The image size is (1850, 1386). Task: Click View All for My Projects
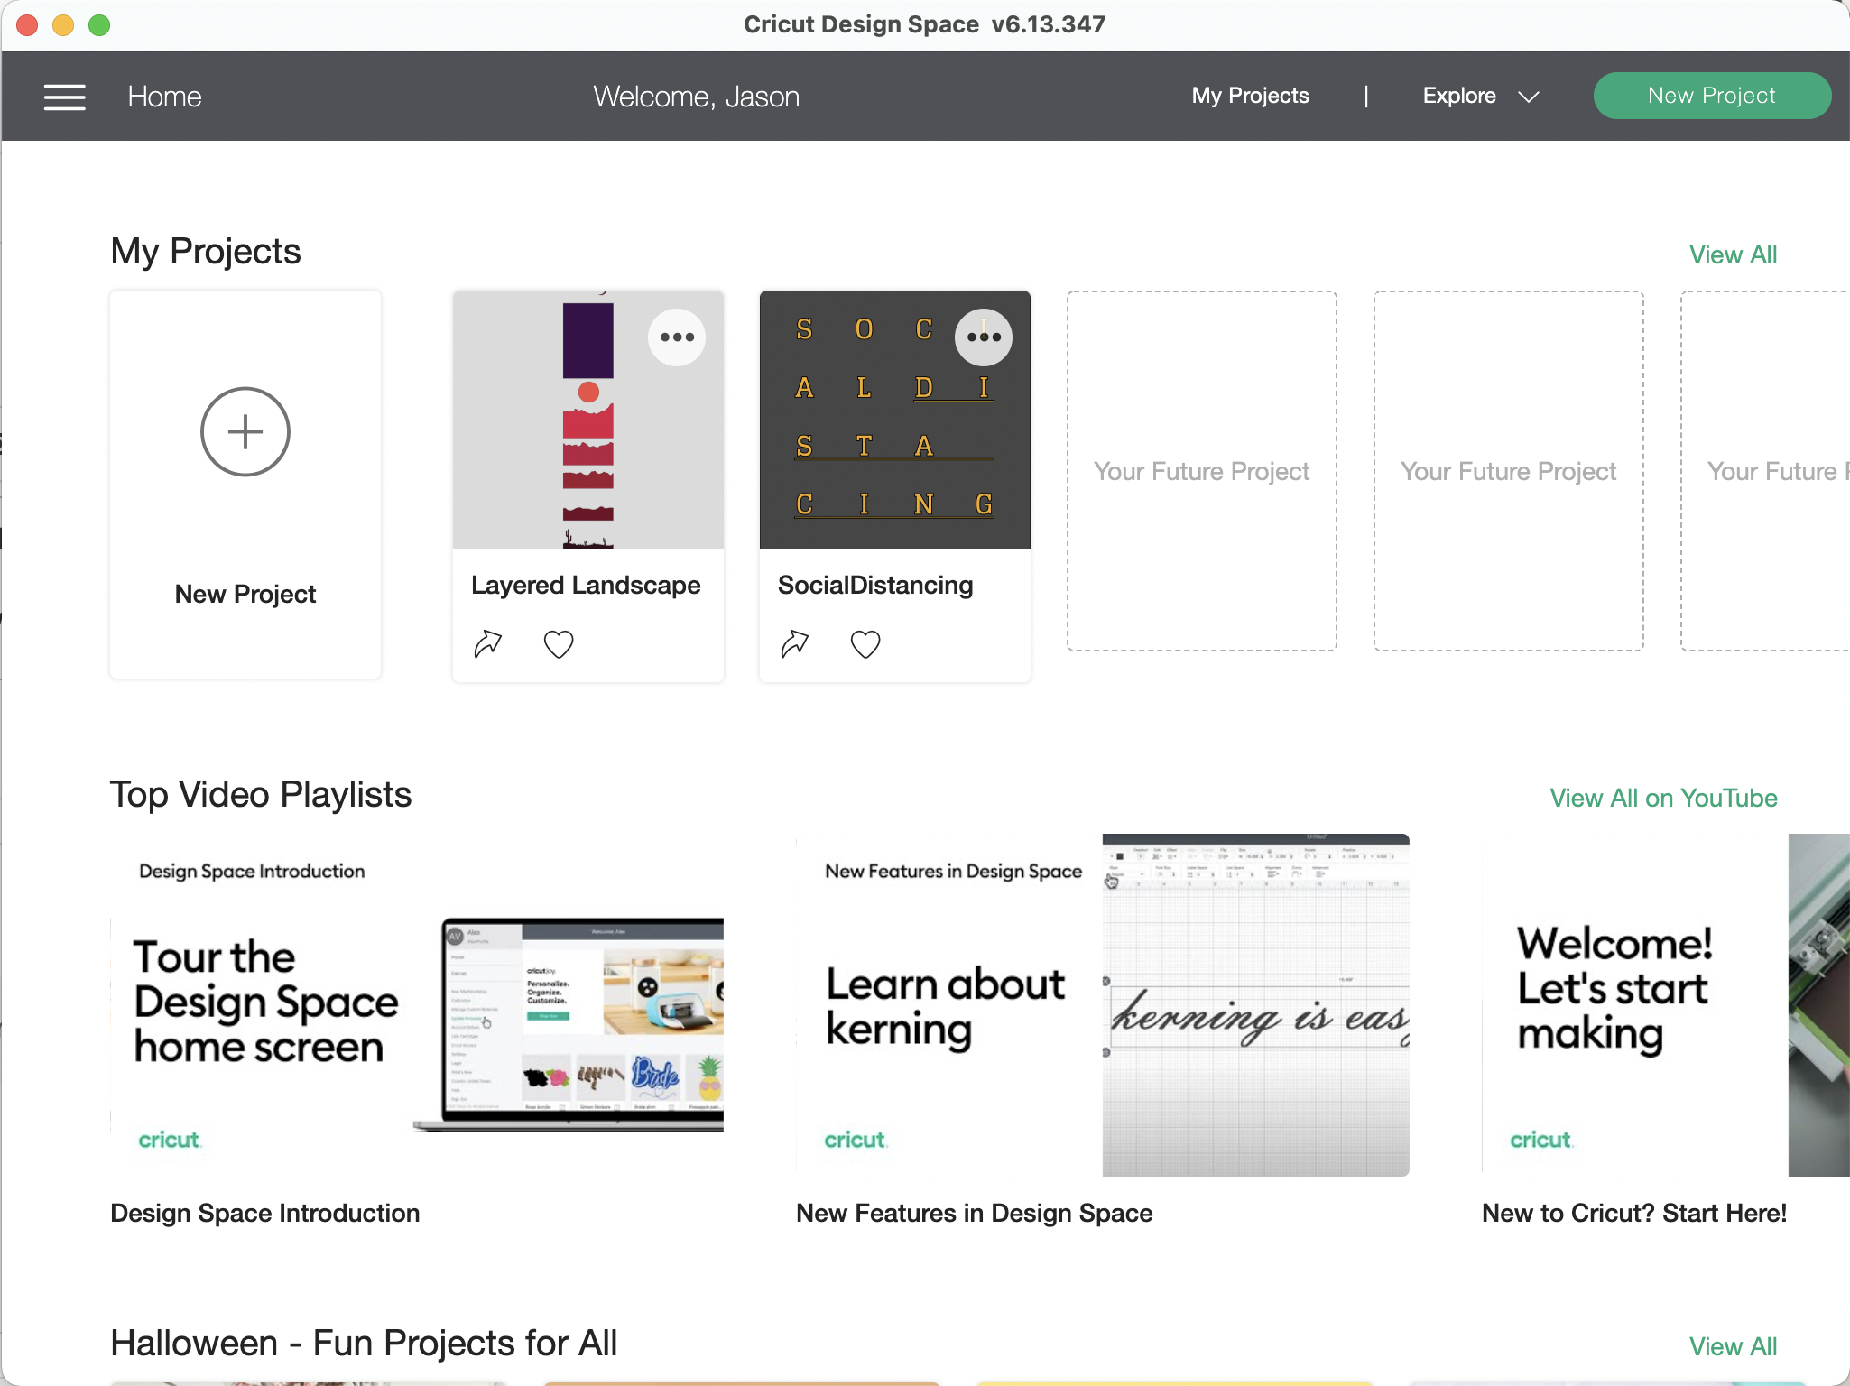(1732, 254)
